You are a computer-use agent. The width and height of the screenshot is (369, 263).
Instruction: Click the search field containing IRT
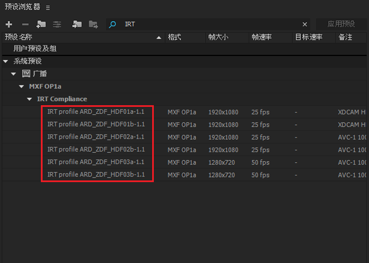coord(208,24)
